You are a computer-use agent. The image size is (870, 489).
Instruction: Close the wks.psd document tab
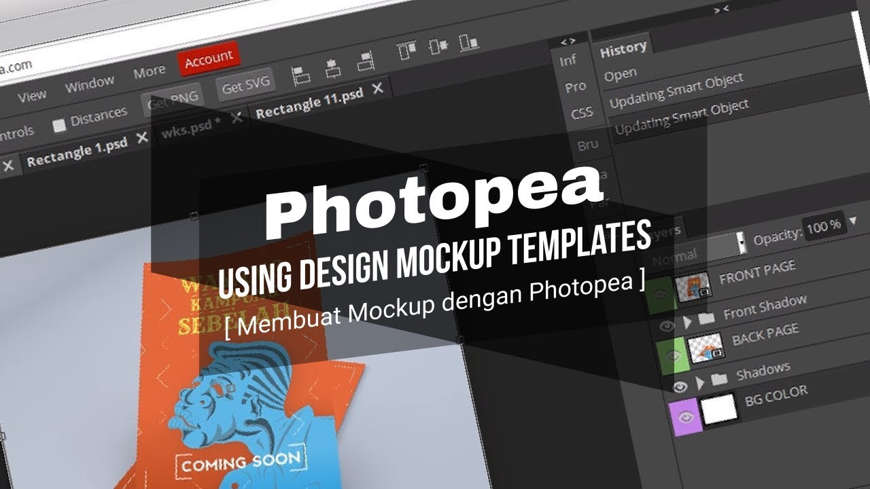pos(237,117)
